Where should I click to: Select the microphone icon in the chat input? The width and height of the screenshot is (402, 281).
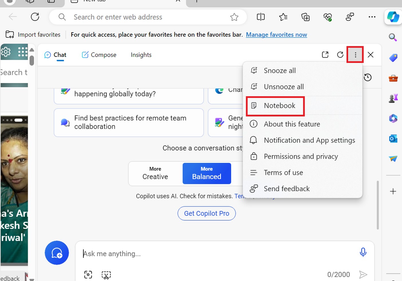[363, 253]
